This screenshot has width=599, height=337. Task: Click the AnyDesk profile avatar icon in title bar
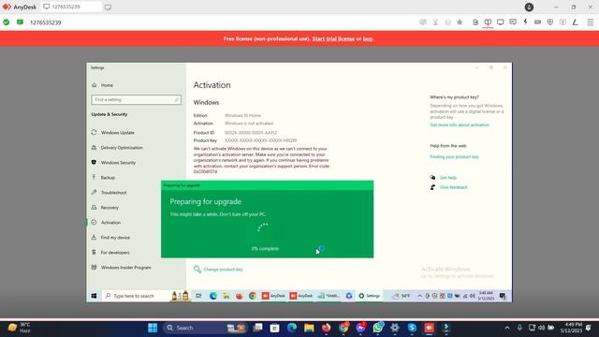pos(529,7)
